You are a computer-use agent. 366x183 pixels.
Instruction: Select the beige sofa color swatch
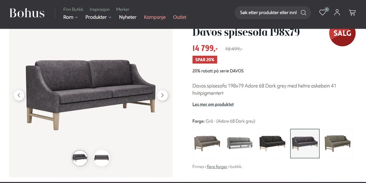pos(207,143)
